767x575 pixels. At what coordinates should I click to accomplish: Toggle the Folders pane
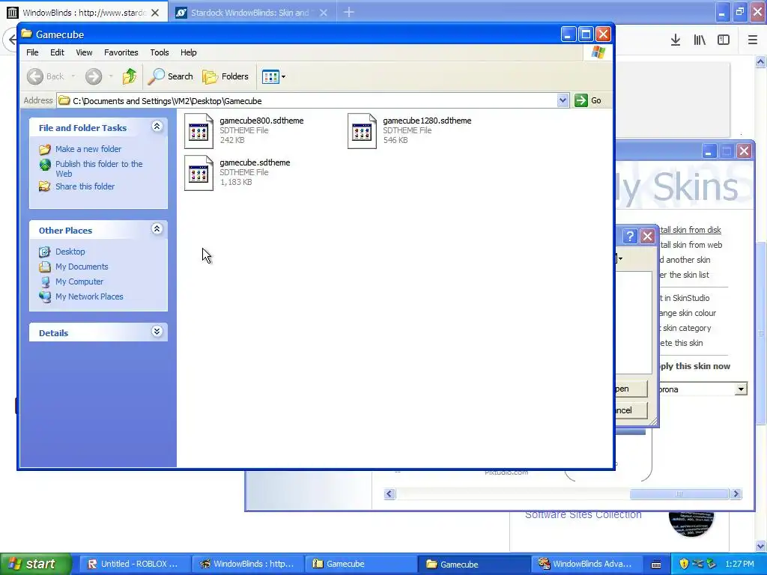coord(225,76)
